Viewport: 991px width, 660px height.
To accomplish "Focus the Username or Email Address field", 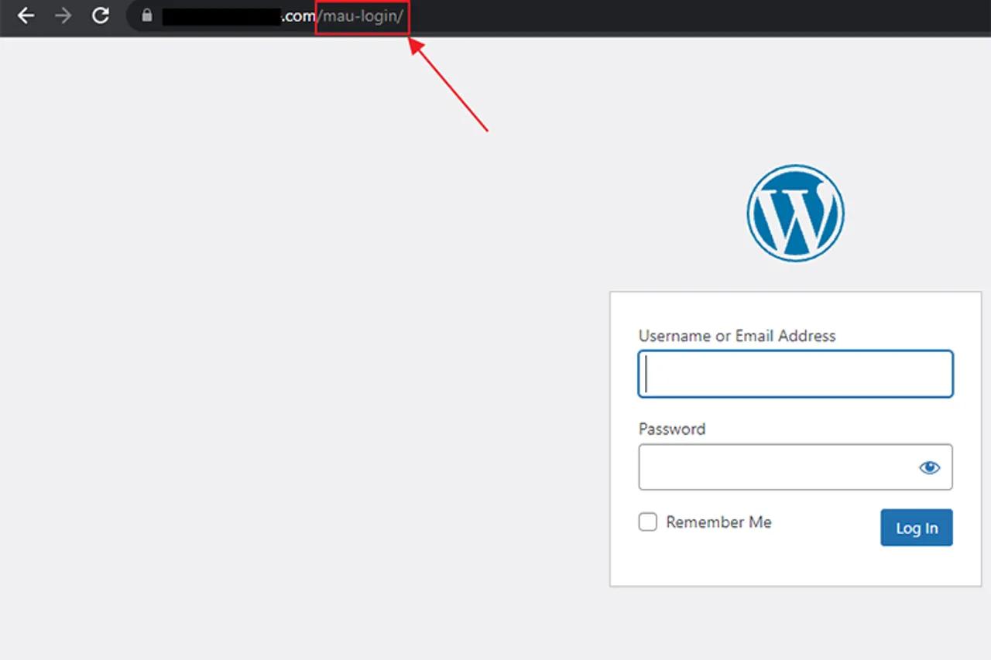I will tap(795, 374).
